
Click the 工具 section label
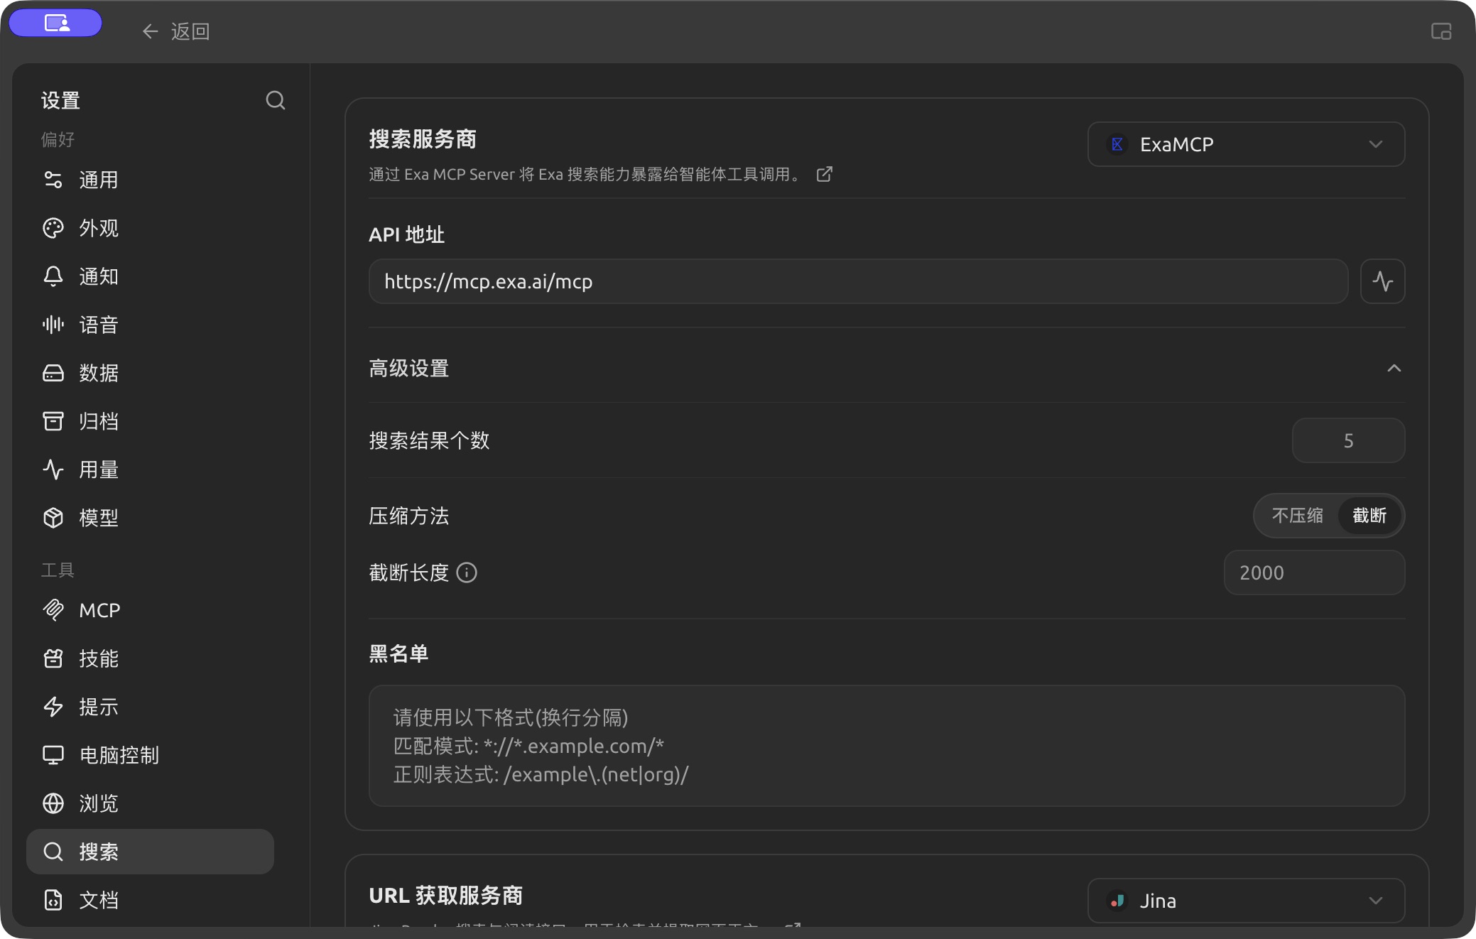[x=58, y=570]
